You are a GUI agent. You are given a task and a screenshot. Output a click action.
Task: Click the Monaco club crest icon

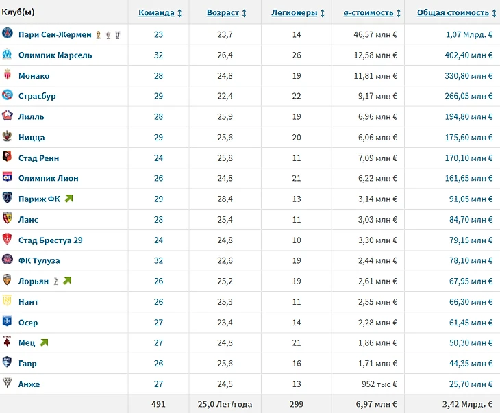[x=8, y=75]
